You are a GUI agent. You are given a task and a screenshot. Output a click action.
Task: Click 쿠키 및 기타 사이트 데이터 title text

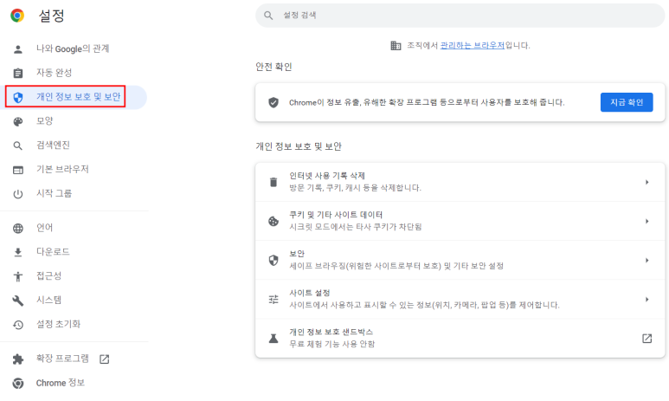click(x=336, y=215)
